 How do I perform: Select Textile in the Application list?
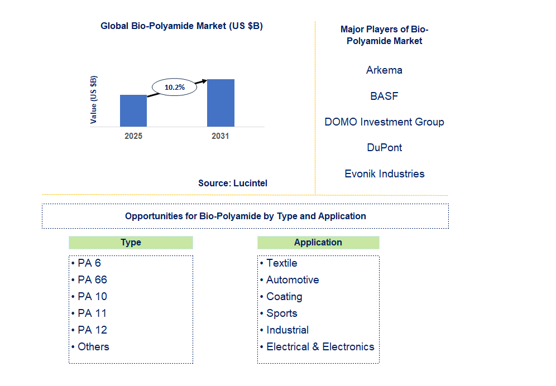(x=281, y=263)
